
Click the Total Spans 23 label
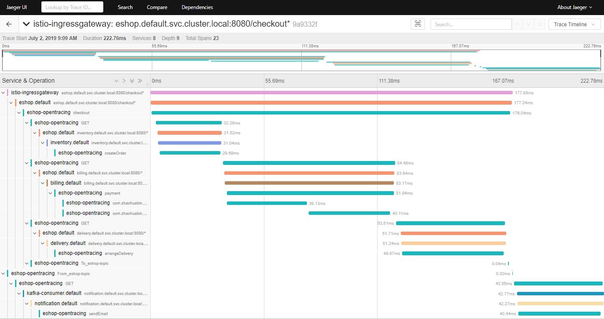(202, 38)
